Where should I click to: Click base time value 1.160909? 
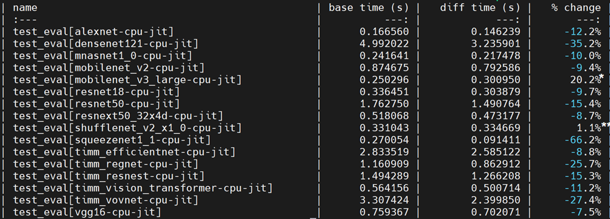click(384, 164)
